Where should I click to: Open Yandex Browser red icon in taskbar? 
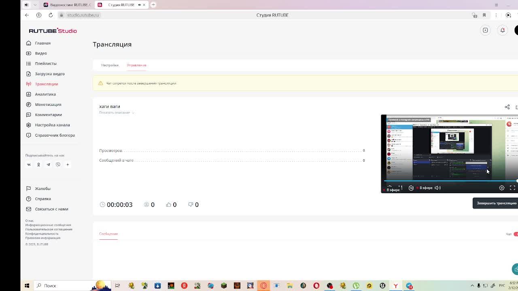pos(184,286)
